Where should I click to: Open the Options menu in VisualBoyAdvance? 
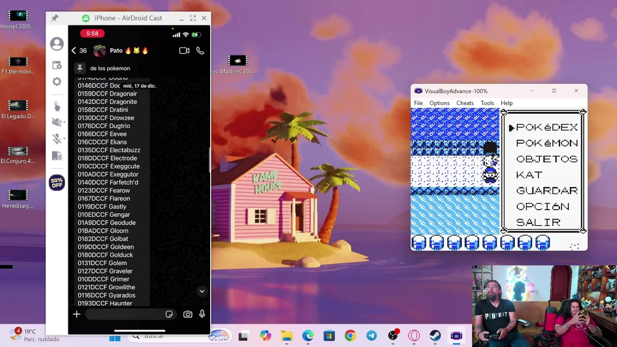tap(440, 103)
